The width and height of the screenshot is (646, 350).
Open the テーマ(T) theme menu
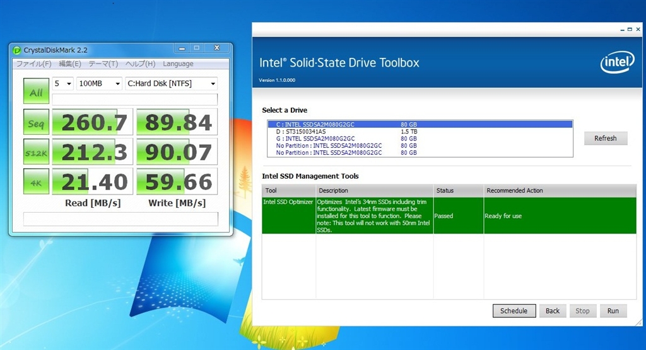pos(103,64)
